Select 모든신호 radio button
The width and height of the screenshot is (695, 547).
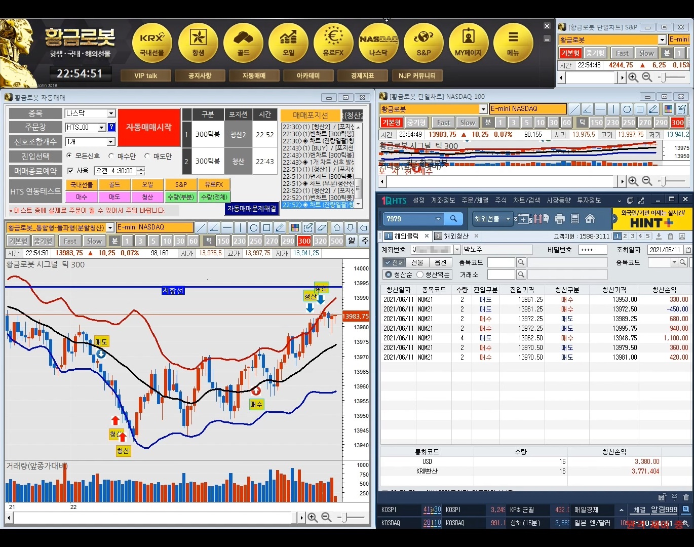point(69,156)
